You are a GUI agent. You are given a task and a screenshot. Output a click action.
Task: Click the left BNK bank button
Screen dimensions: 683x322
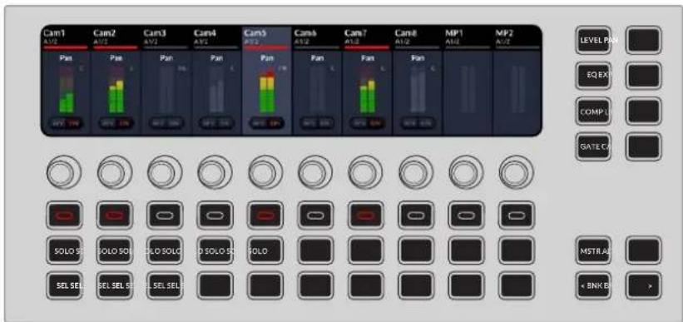coord(593,286)
